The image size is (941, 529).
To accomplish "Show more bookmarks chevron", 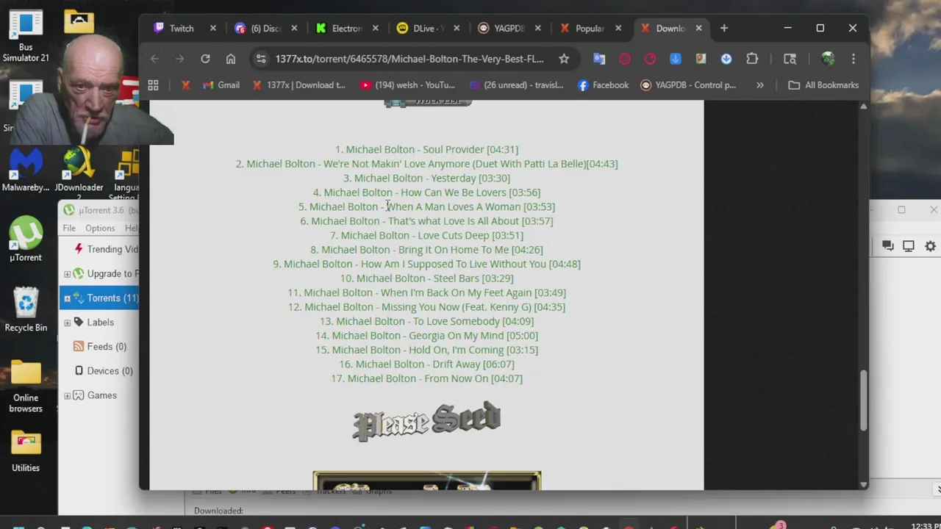I will (x=760, y=85).
